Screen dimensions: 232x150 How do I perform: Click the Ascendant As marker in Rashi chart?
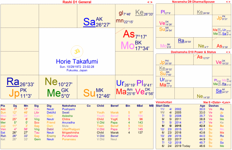click(x=129, y=34)
